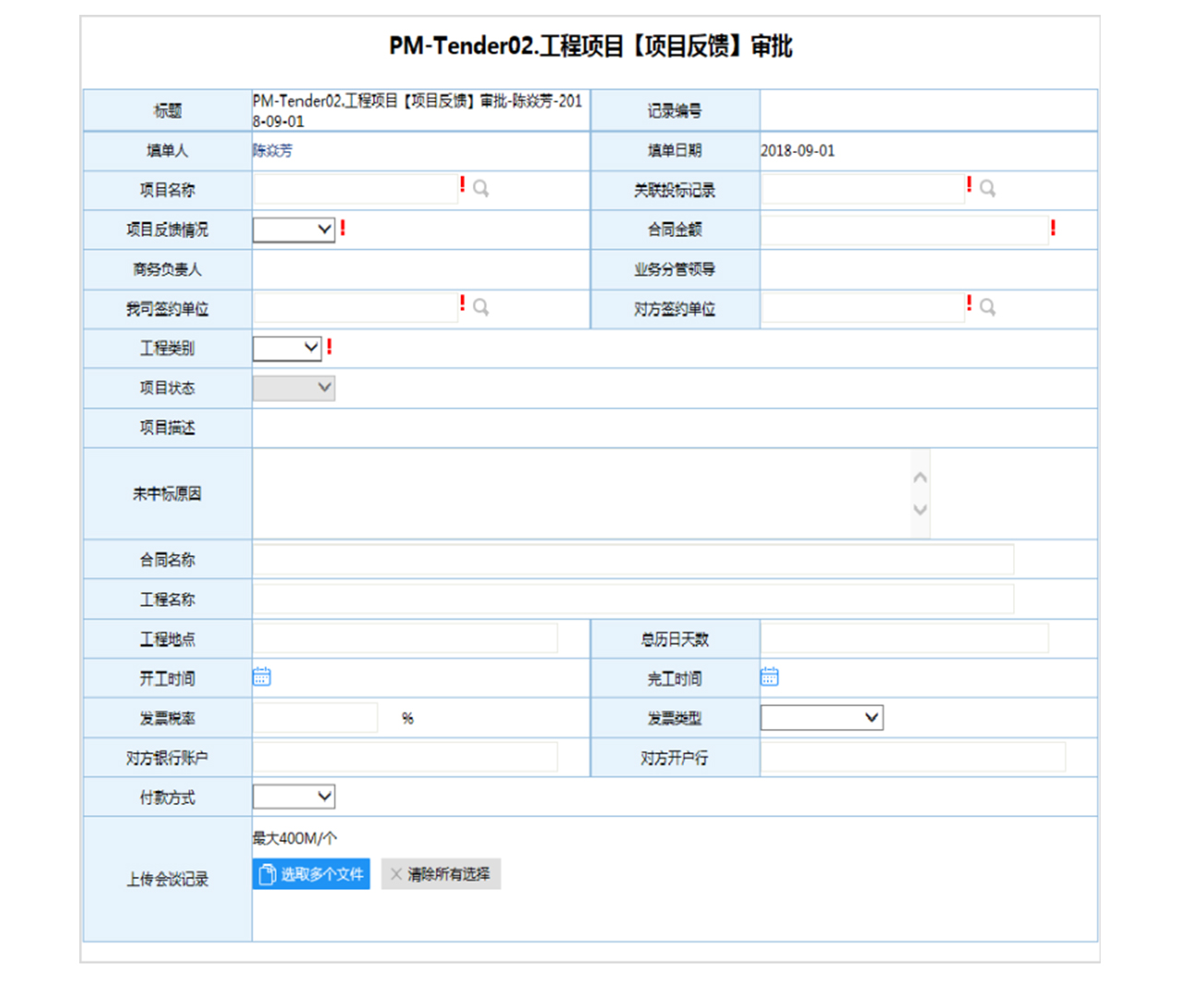Click the 商务负责人 label
Image resolution: width=1180 pixels, height=981 pixels.
tap(168, 269)
